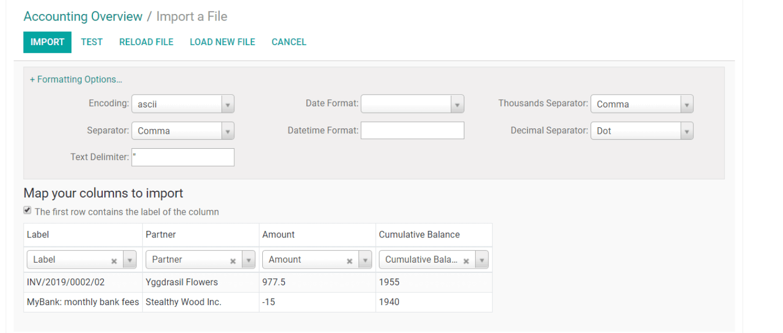
Task: Open the Date Format dropdown
Action: point(412,104)
